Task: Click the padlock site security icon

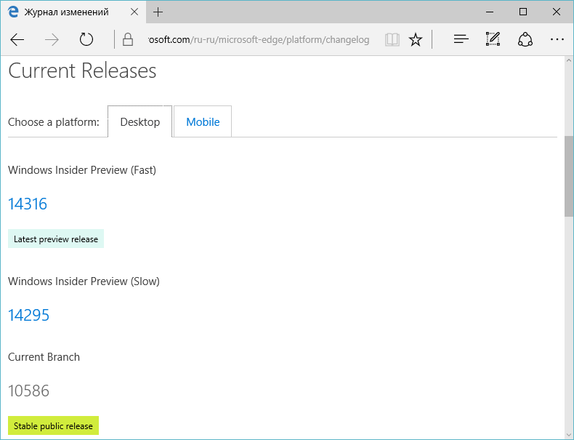Action: pos(127,39)
